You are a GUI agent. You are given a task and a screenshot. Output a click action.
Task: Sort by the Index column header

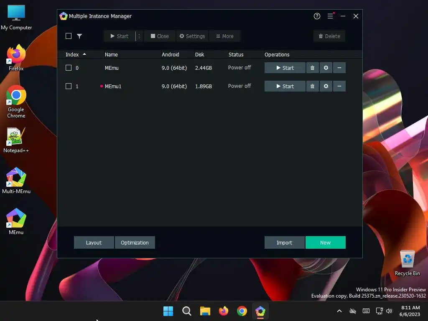pyautogui.click(x=76, y=55)
